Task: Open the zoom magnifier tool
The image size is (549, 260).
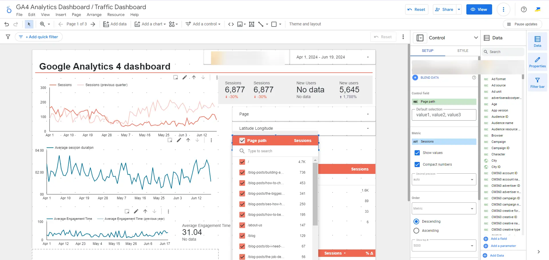Action: tap(43, 24)
